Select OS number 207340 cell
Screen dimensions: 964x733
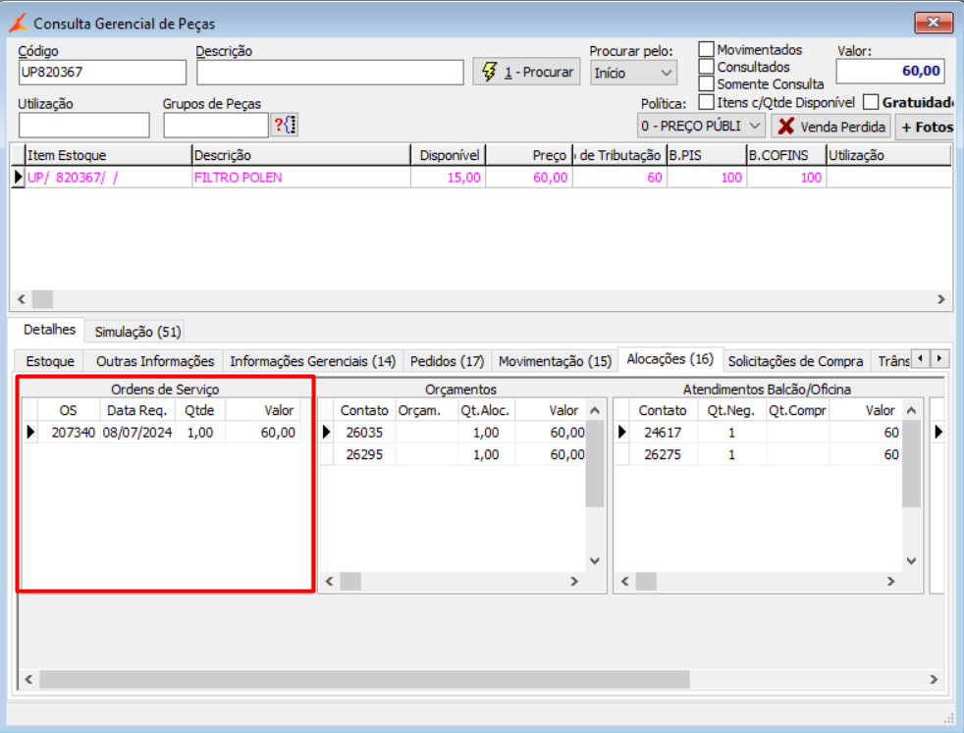click(69, 433)
